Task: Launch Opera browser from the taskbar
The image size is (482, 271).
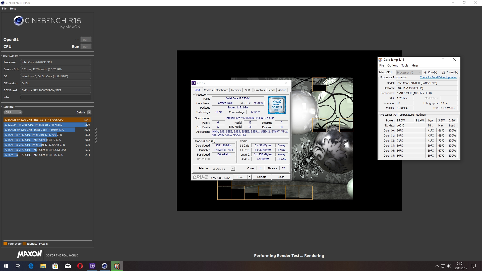Action: [80, 266]
